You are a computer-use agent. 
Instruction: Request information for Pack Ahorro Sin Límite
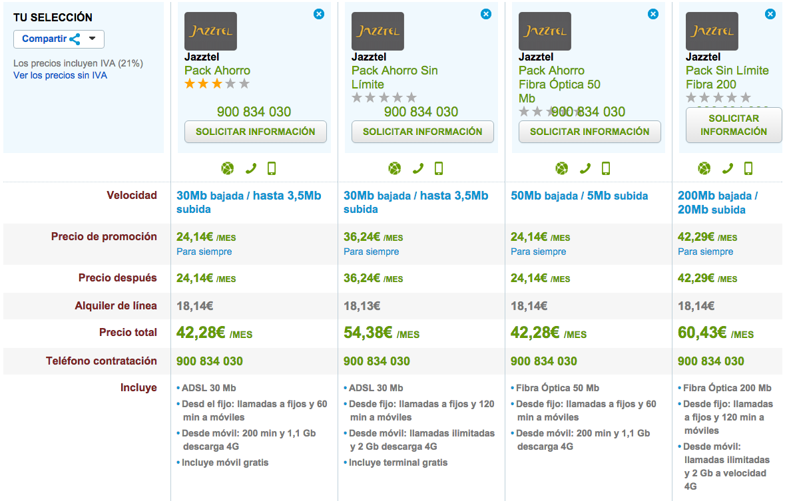(423, 132)
